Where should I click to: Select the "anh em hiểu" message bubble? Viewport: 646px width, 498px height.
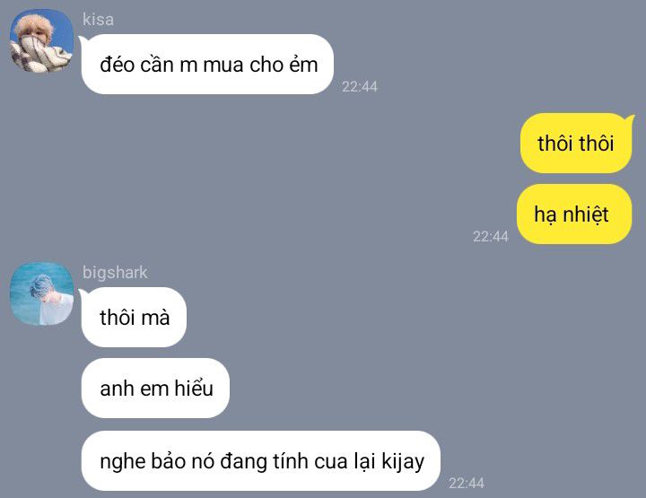point(156,388)
